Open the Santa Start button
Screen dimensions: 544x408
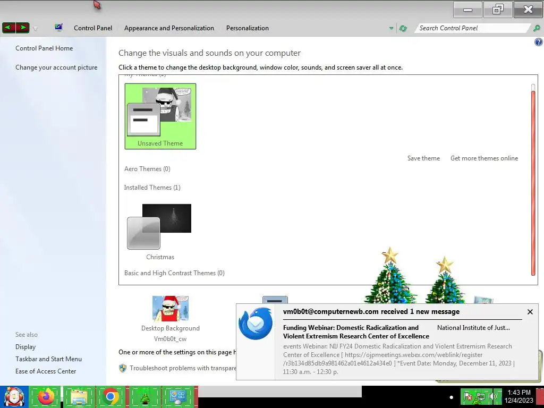[14, 397]
